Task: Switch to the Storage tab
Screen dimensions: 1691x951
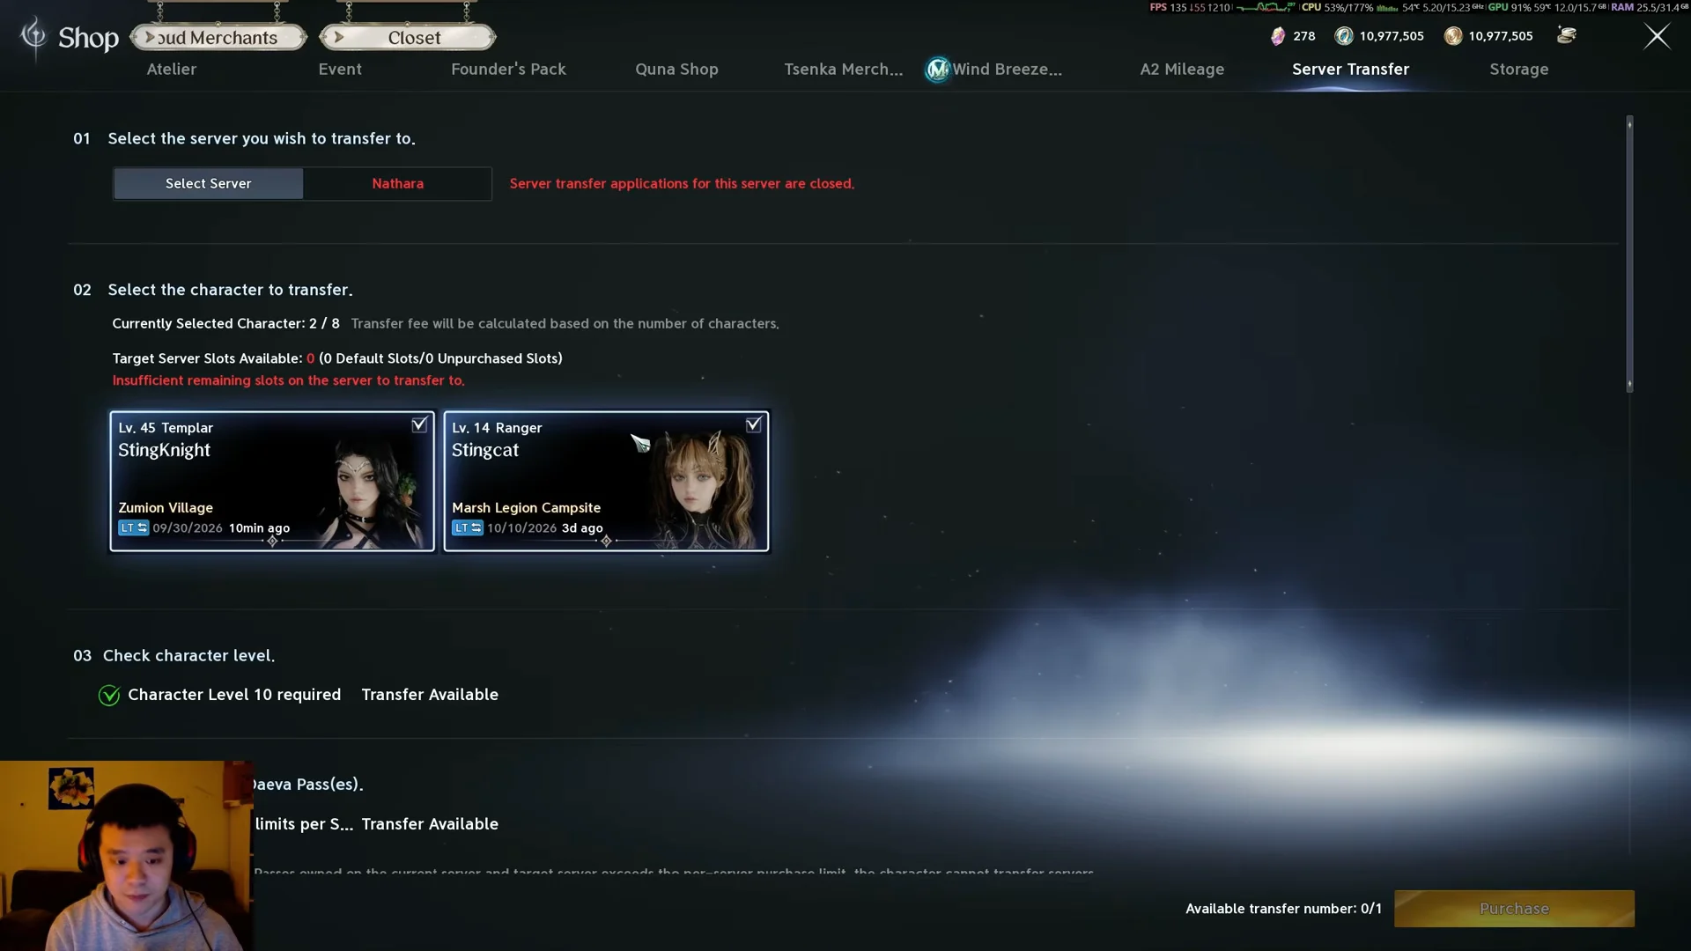Action: coord(1518,70)
